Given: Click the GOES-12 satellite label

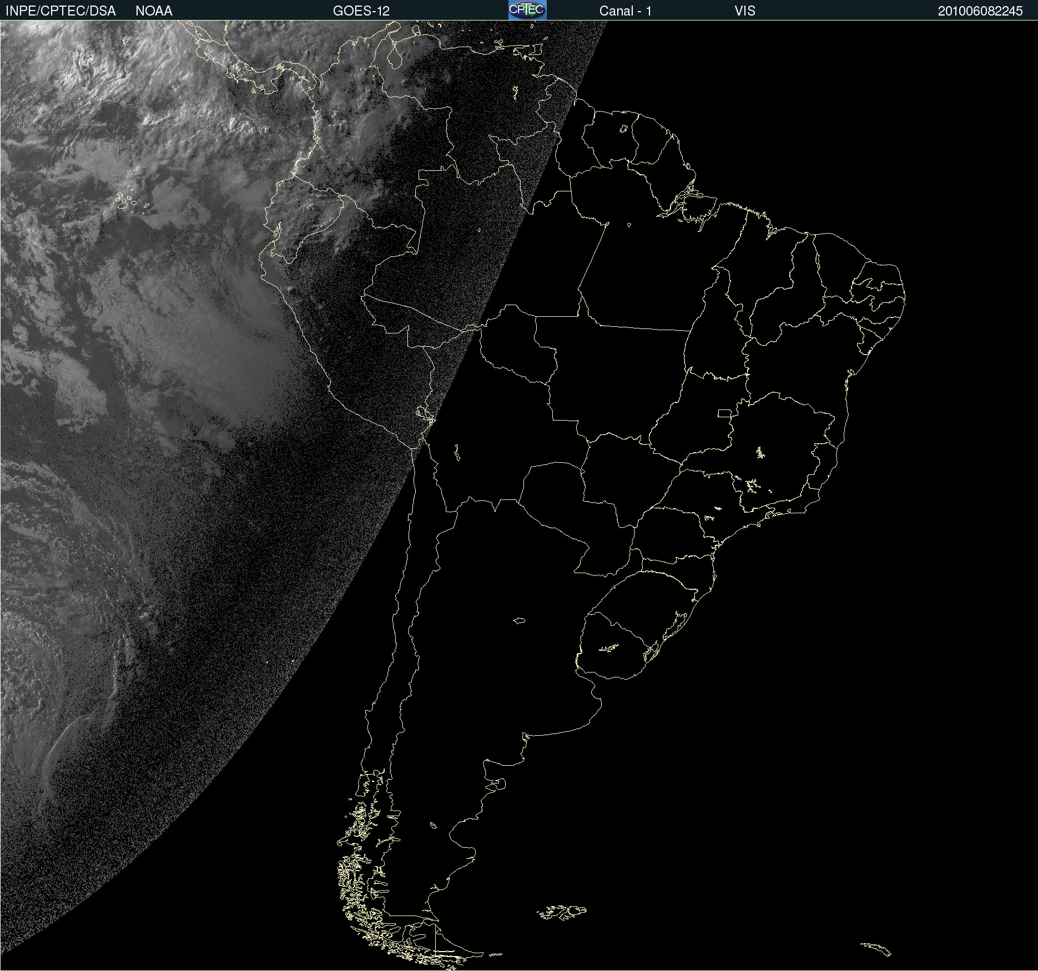Looking at the screenshot, I should click(361, 11).
